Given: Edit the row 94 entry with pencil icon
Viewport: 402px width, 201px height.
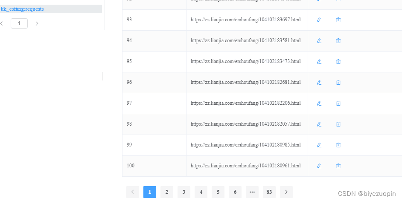Looking at the screenshot, I should (319, 40).
